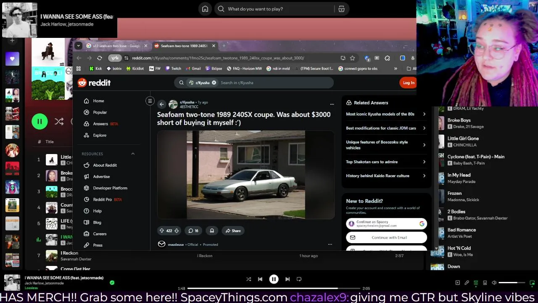Enable shuffle next to playlist play button
This screenshot has width=538, height=303.
coord(59,122)
